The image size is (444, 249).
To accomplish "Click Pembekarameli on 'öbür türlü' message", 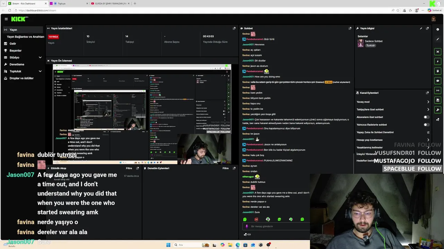I will click(254, 39).
